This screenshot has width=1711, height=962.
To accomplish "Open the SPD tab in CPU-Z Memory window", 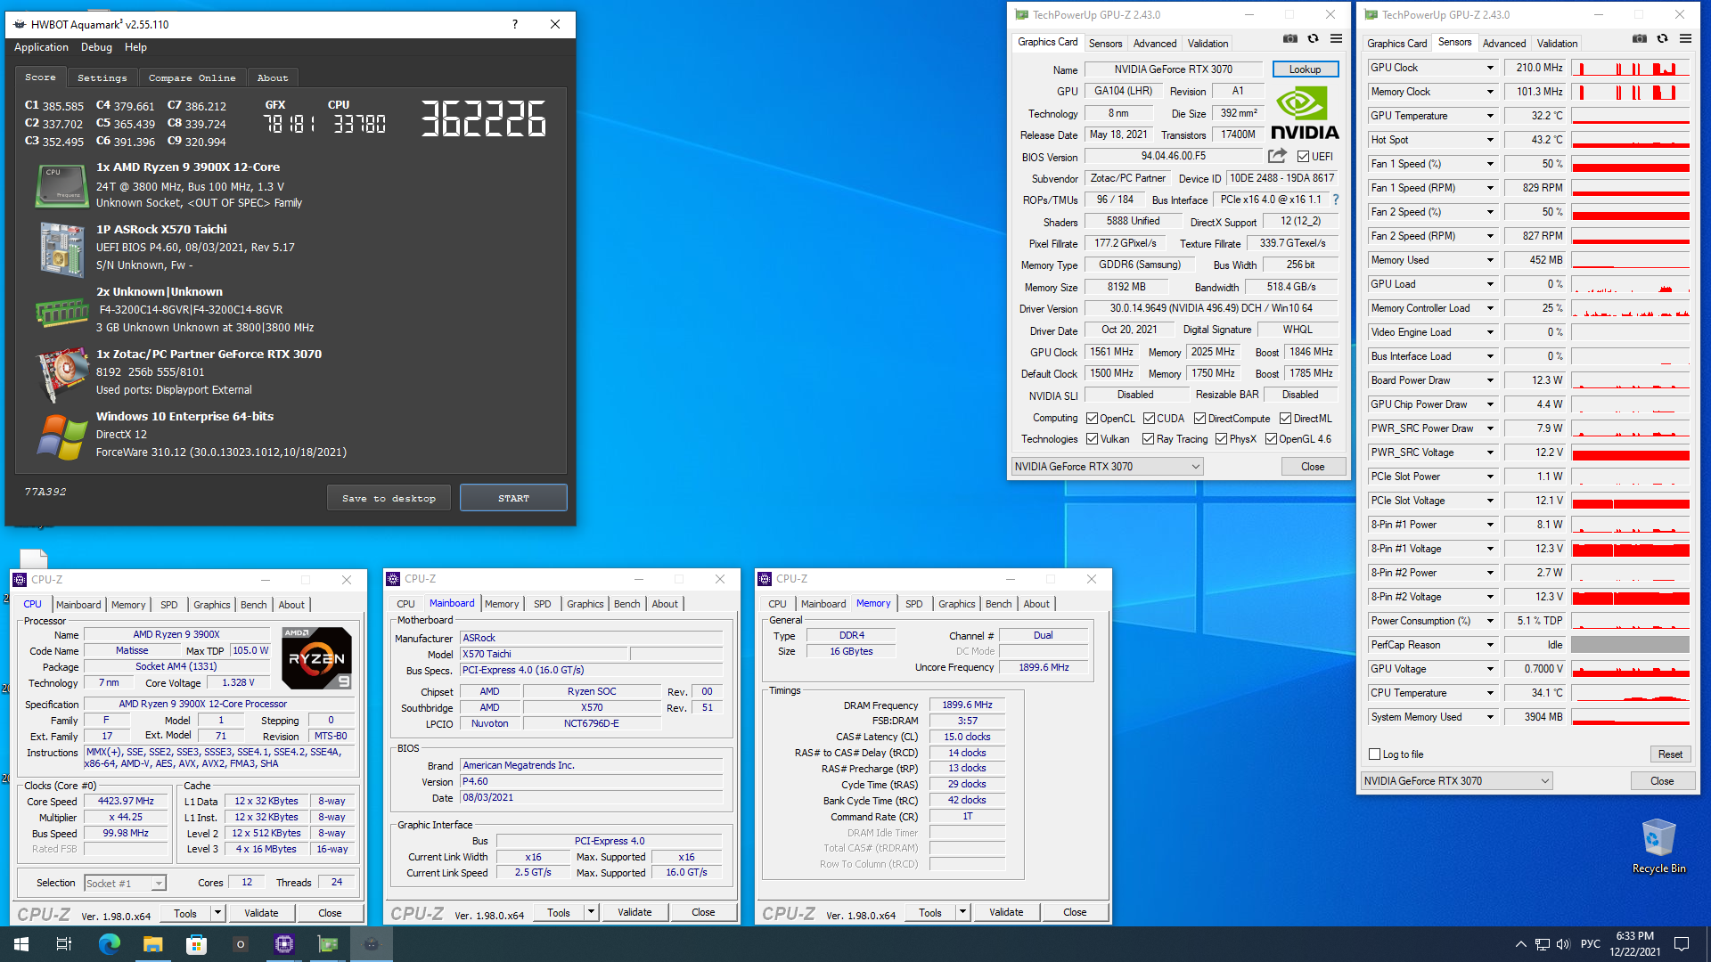I will [x=913, y=604].
